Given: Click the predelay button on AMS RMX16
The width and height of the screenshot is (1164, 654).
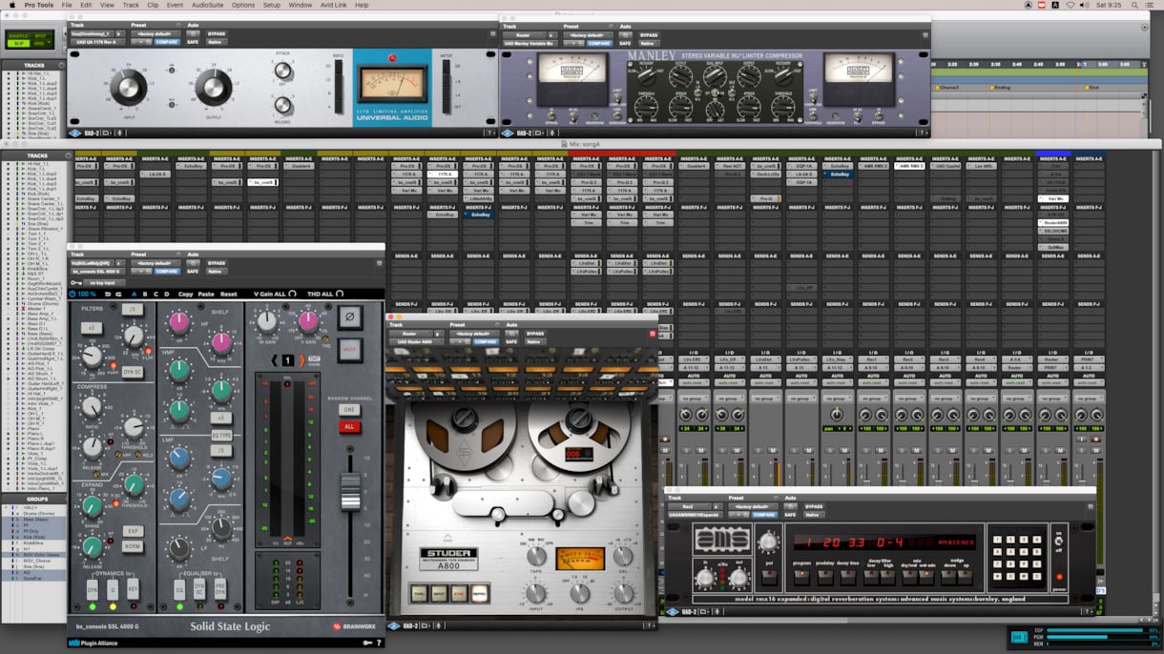Looking at the screenshot, I should pos(823,579).
